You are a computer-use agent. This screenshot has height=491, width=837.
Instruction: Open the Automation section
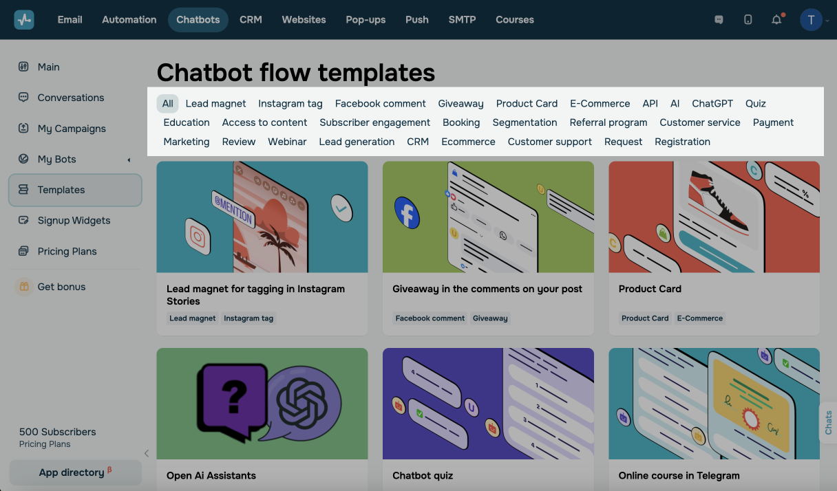click(129, 19)
